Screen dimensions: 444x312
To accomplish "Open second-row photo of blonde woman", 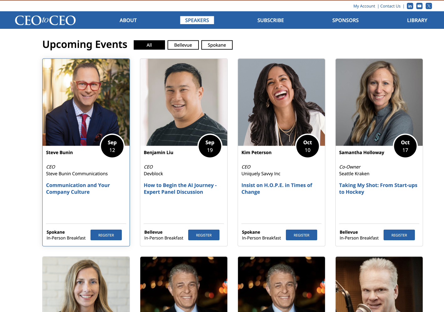I will pos(86,284).
